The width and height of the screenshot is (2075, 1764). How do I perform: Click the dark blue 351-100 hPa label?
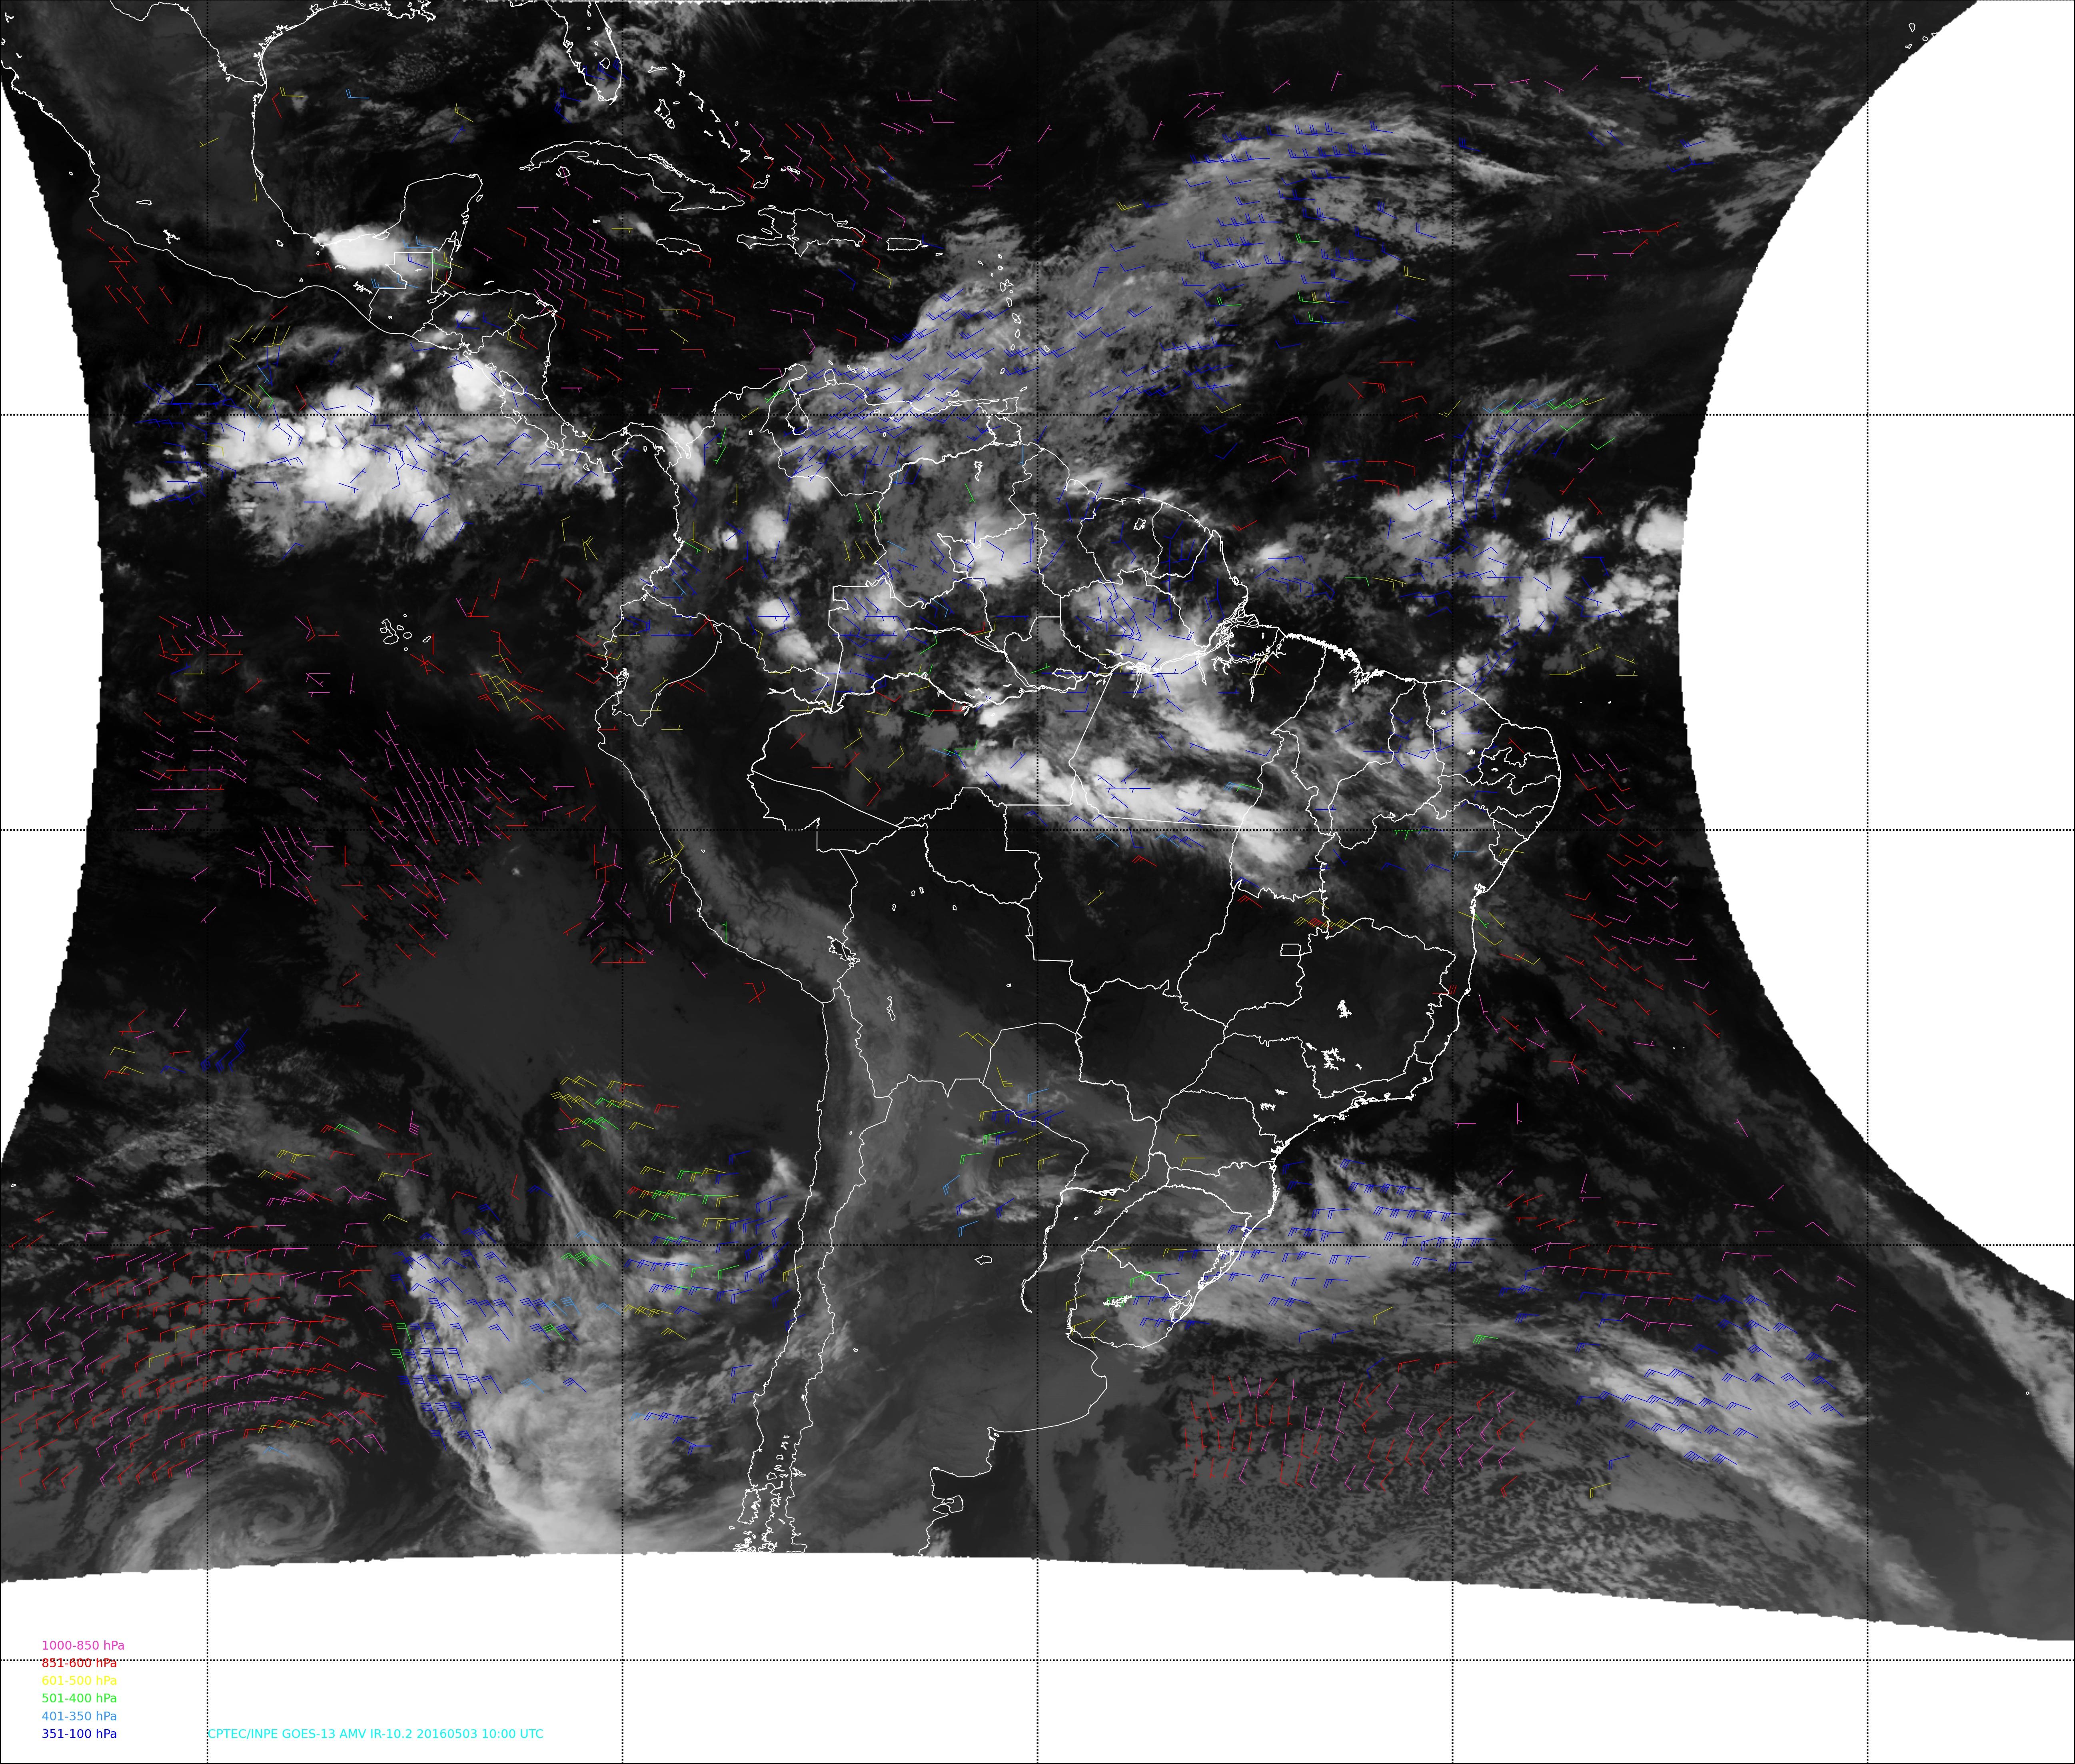pyautogui.click(x=79, y=1734)
